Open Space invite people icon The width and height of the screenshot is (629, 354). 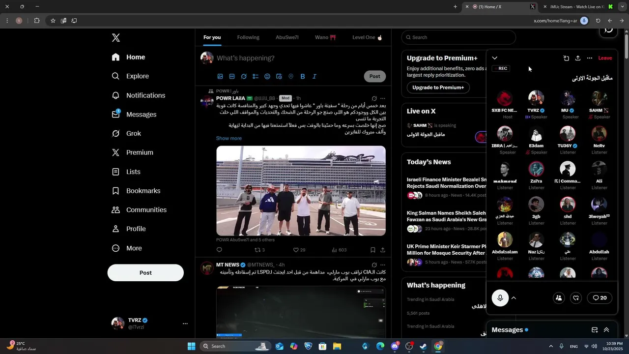point(559,298)
